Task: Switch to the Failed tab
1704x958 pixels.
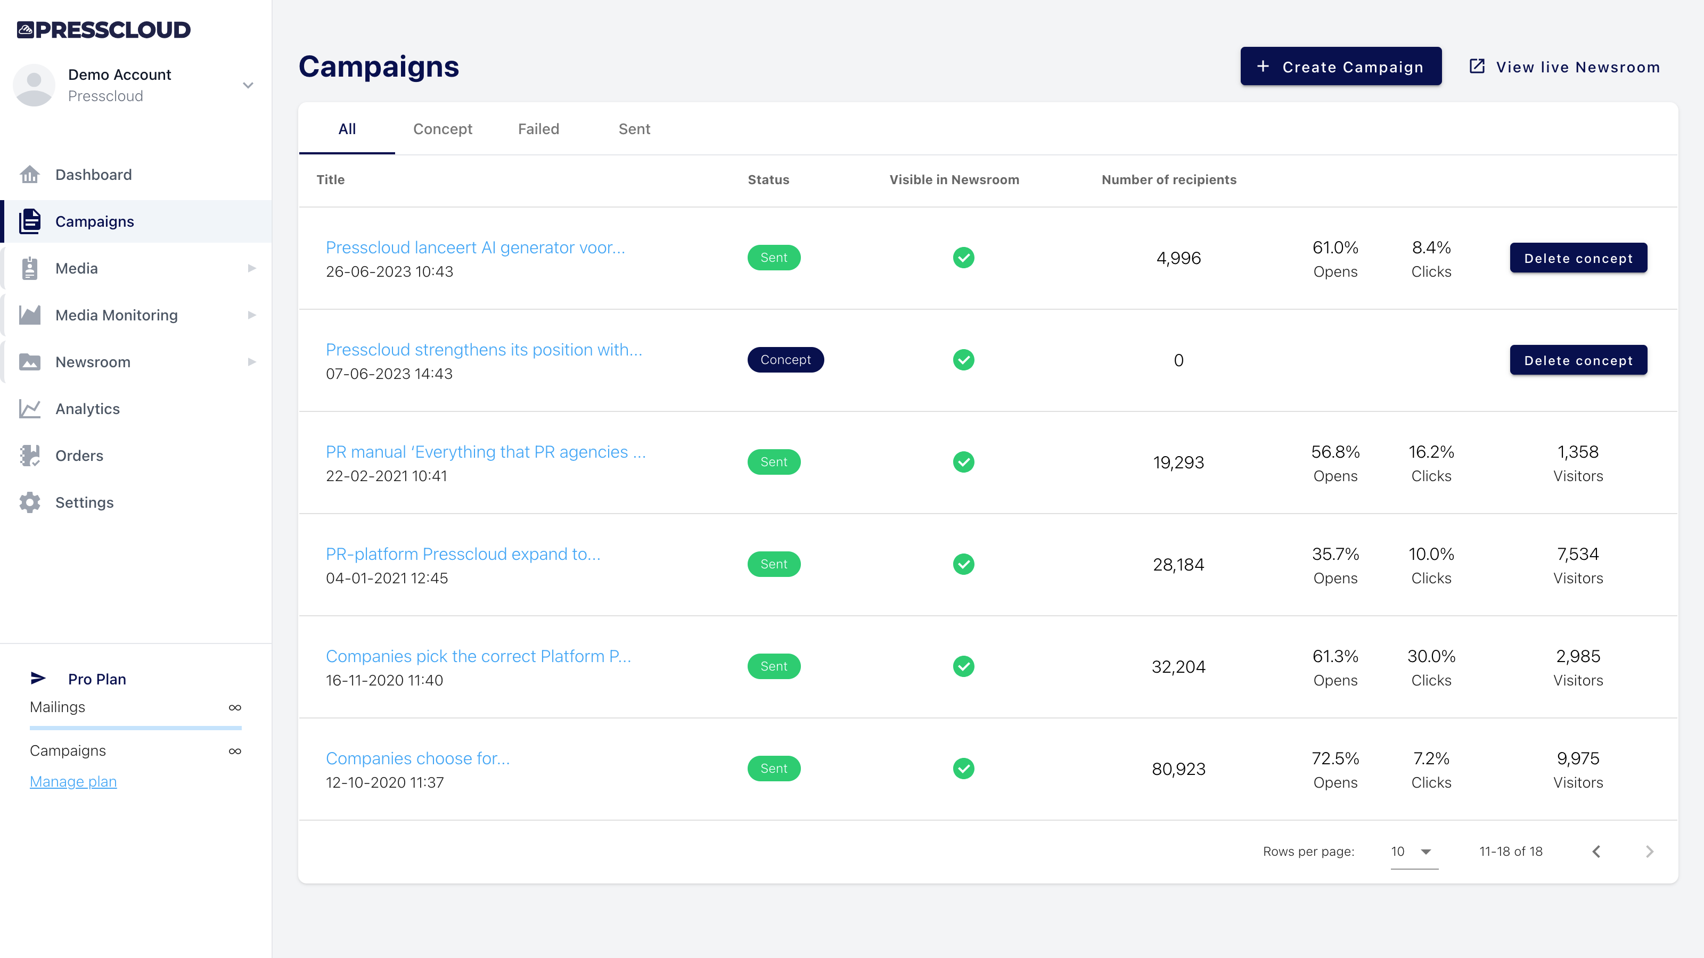Action: pos(538,129)
